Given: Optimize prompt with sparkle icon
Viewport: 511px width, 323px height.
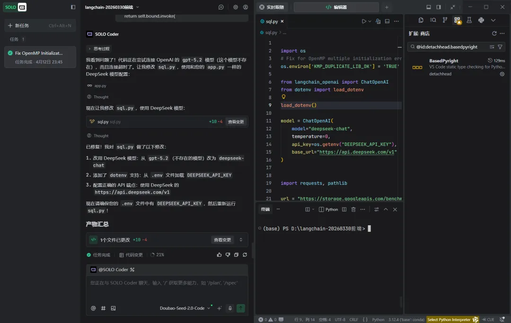Looking at the screenshot, I should pos(220,308).
